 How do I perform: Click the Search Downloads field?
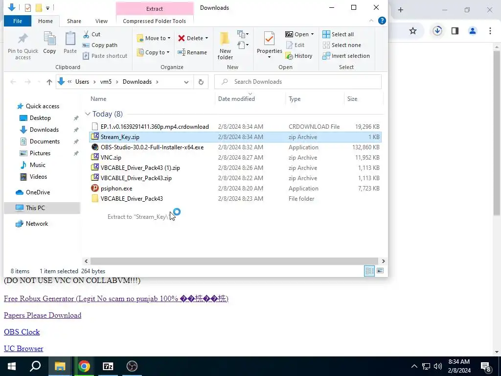[298, 82]
